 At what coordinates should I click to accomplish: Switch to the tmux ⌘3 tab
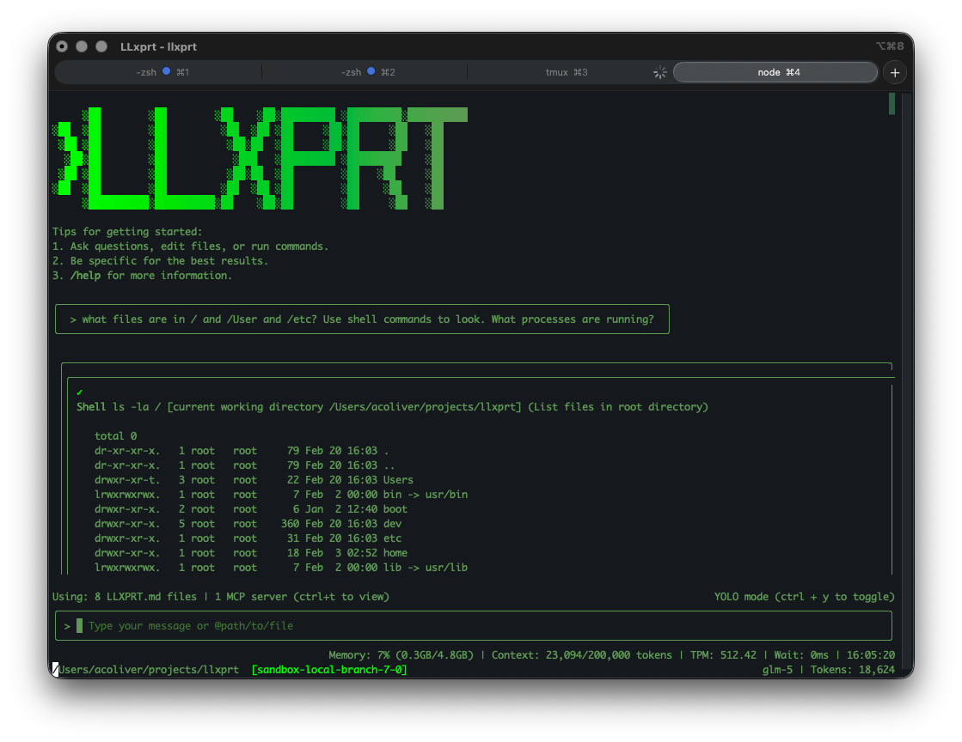(567, 72)
